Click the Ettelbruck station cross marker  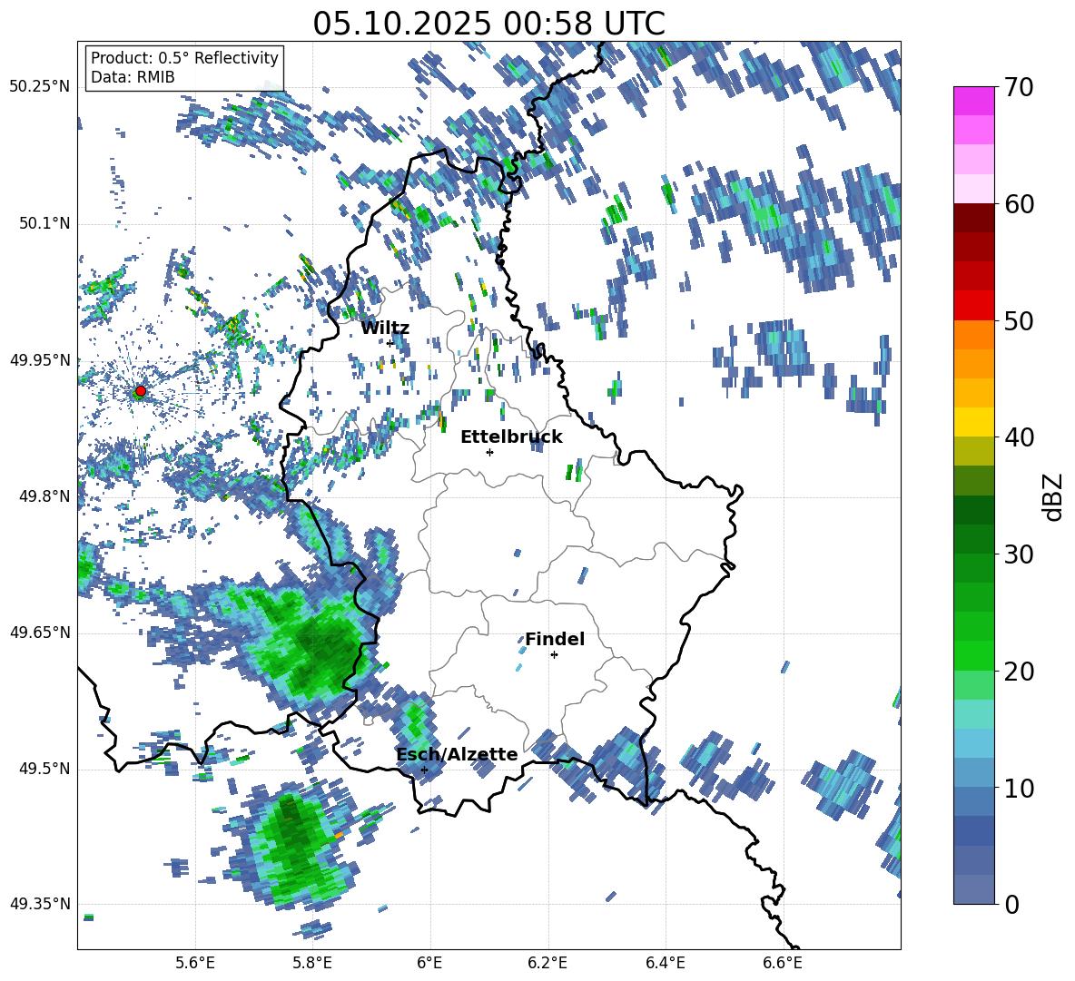[489, 452]
